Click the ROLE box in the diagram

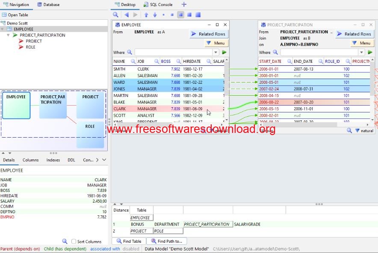[x=90, y=135]
